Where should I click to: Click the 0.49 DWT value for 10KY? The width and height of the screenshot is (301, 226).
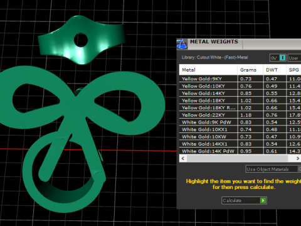(x=272, y=86)
